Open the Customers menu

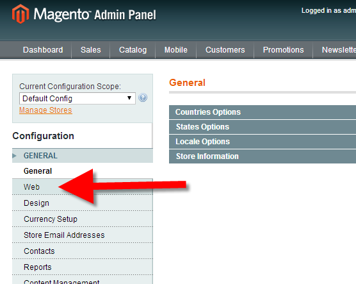click(225, 50)
